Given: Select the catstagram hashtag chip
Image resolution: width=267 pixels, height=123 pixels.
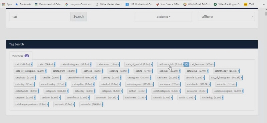Looking at the screenshot, I should (x=64, y=71).
